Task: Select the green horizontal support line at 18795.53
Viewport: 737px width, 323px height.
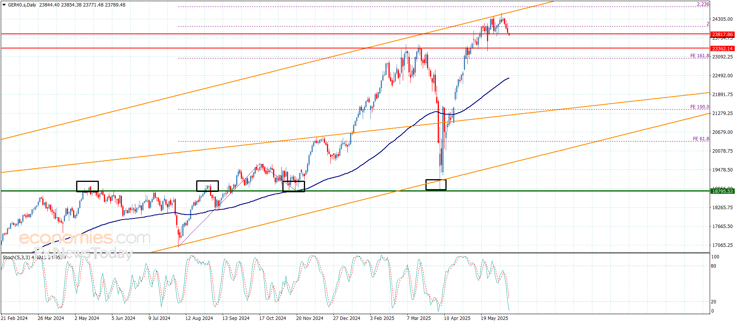Action: pos(355,191)
